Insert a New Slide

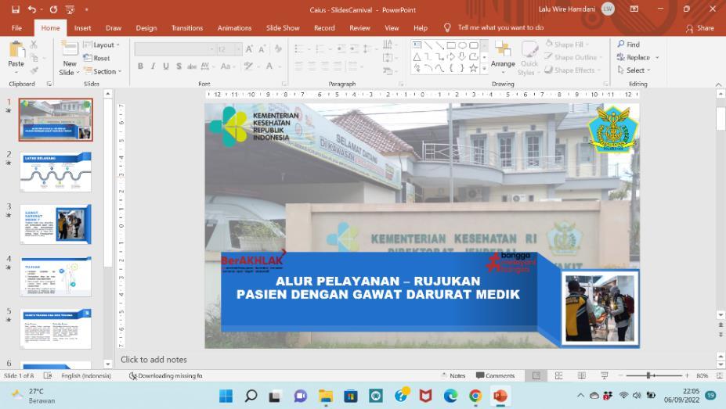pyautogui.click(x=70, y=58)
